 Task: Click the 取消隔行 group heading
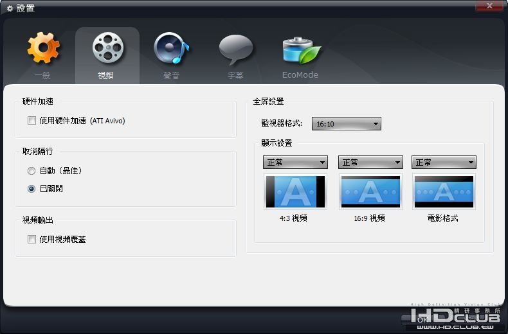37,152
